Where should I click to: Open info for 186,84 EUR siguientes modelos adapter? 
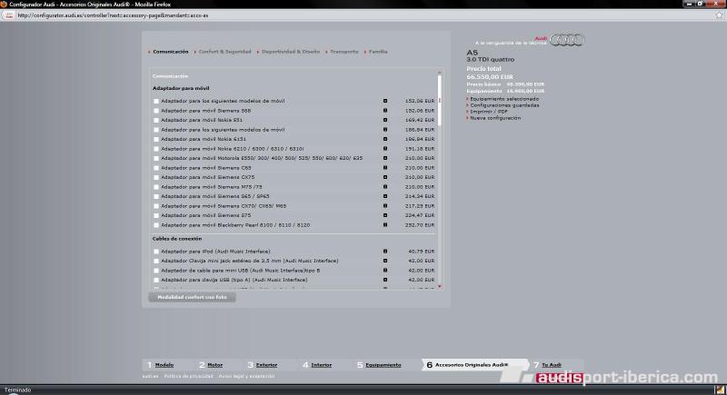point(384,130)
